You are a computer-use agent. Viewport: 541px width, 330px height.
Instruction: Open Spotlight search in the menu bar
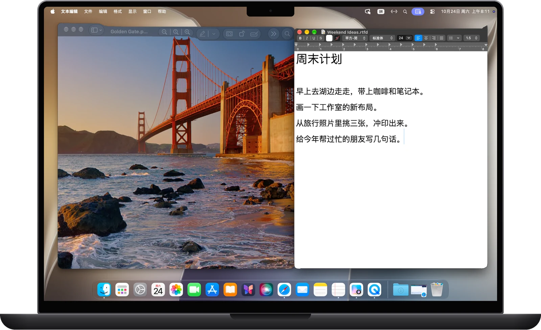pyautogui.click(x=405, y=11)
